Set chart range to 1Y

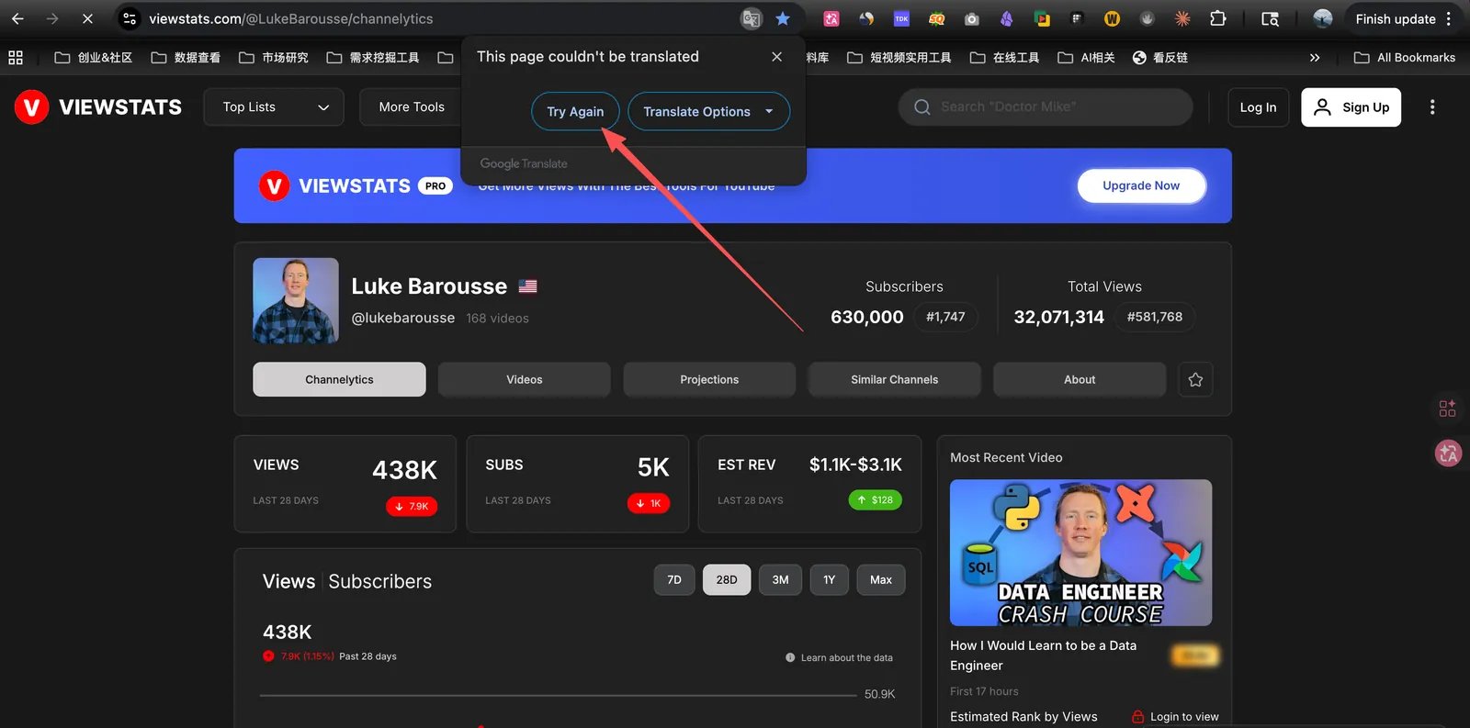(830, 579)
